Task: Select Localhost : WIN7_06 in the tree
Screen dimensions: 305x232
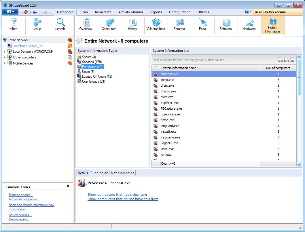Action: [27, 46]
